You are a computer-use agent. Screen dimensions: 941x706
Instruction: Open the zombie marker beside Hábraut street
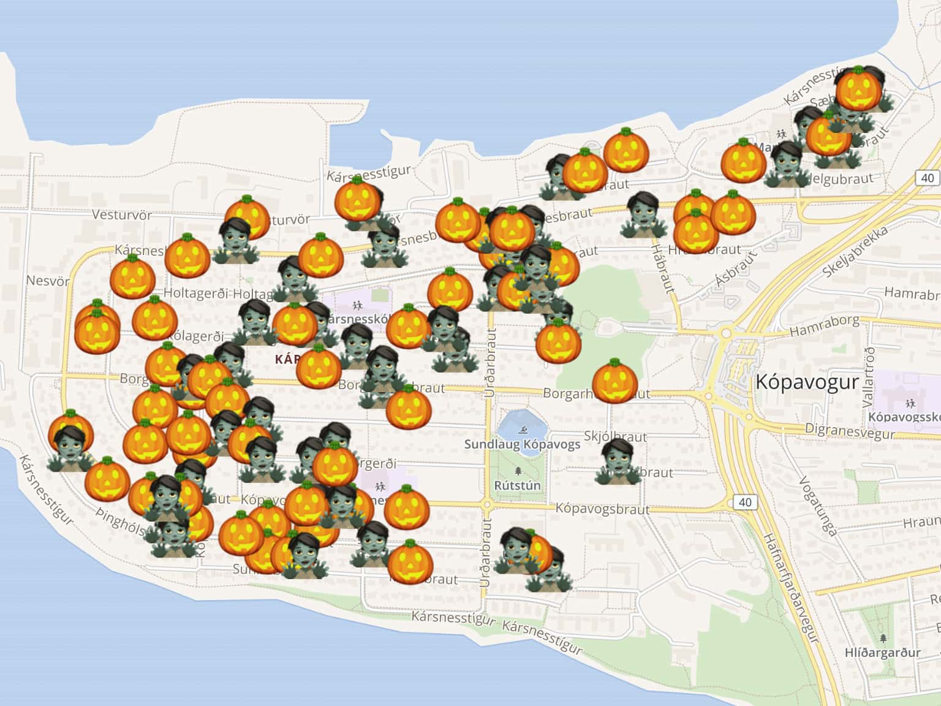click(x=642, y=214)
